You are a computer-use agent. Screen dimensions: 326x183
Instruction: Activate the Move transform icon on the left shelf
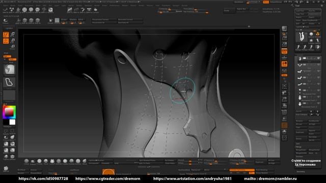coord(12,35)
